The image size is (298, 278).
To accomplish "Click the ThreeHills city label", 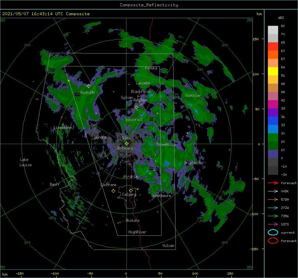I will pyautogui.click(x=166, y=144).
